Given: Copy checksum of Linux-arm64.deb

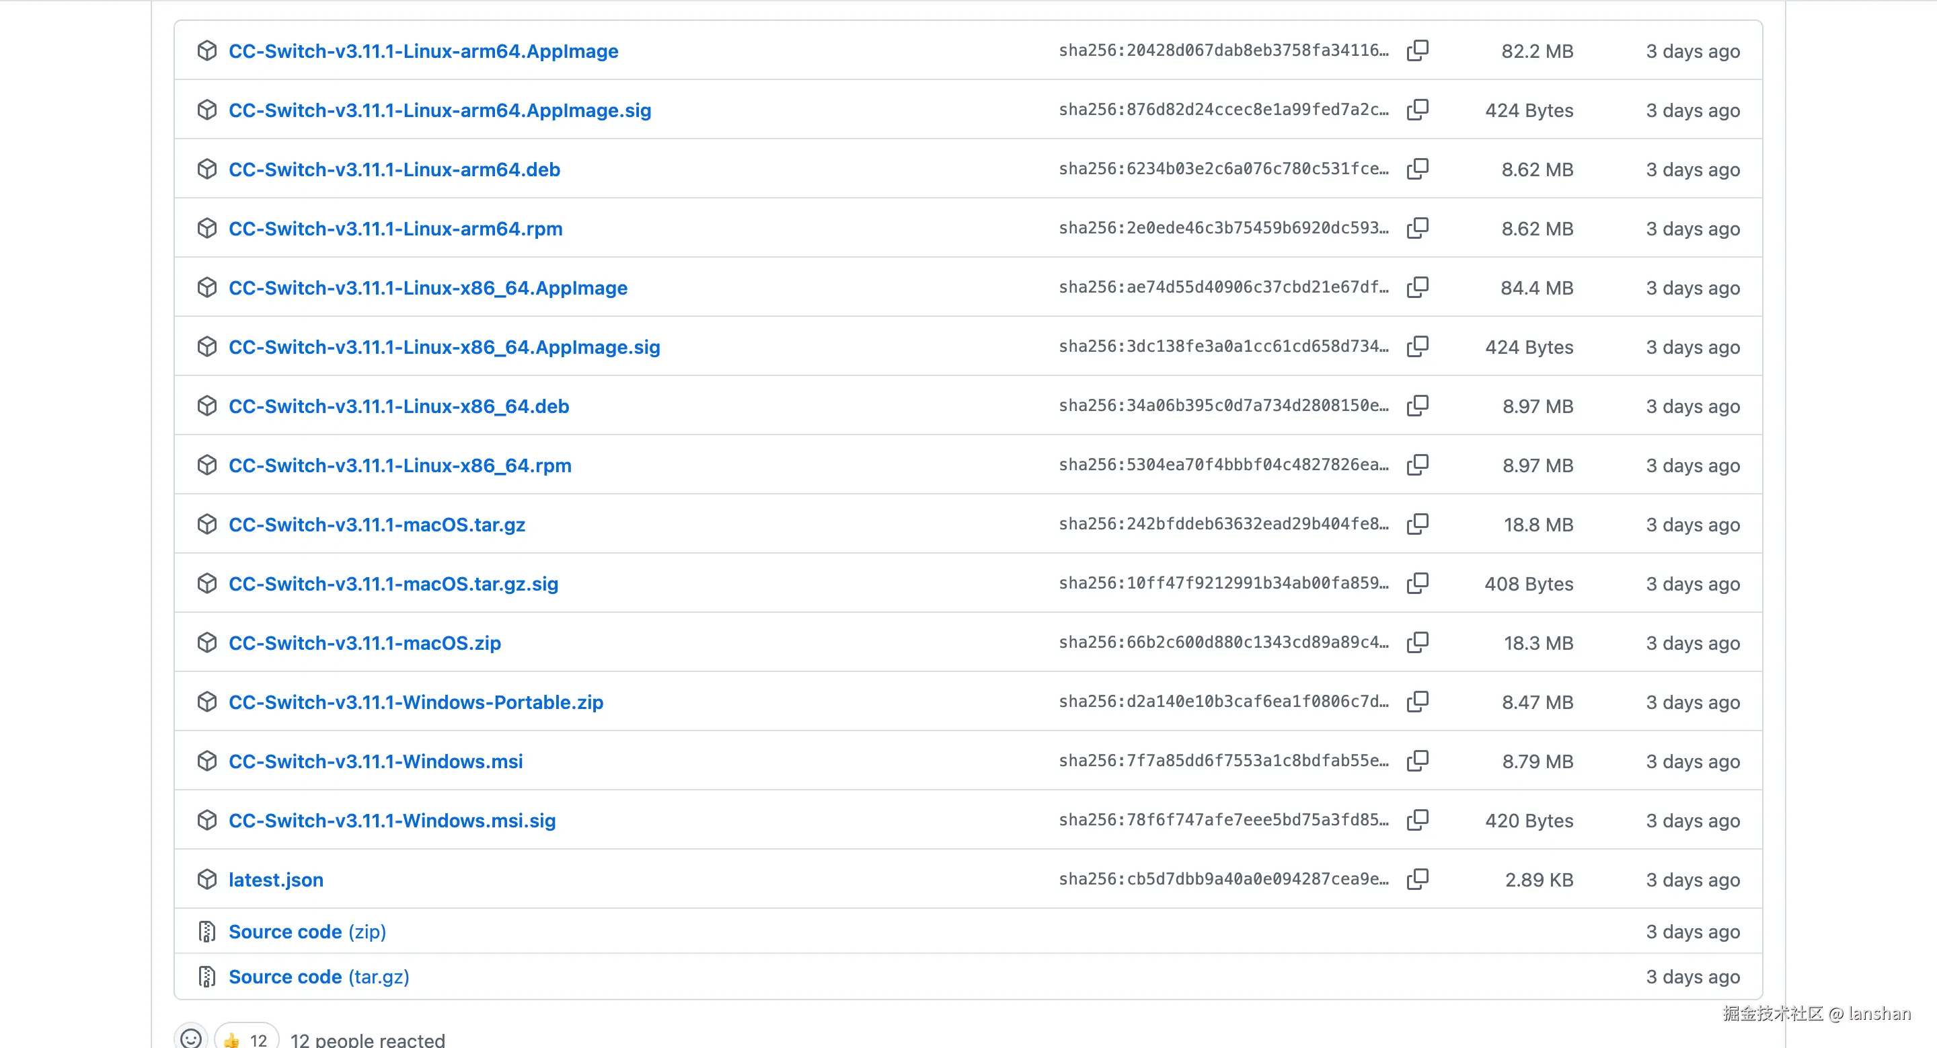Looking at the screenshot, I should click(x=1417, y=169).
